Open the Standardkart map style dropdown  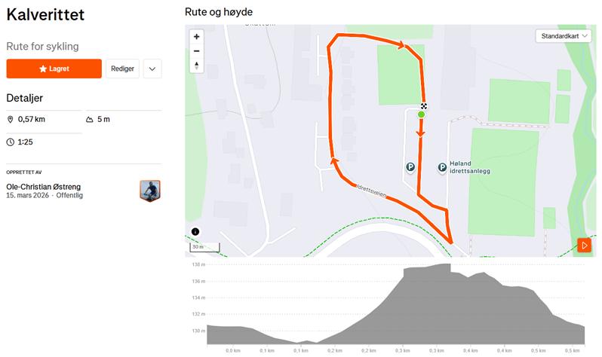(564, 36)
